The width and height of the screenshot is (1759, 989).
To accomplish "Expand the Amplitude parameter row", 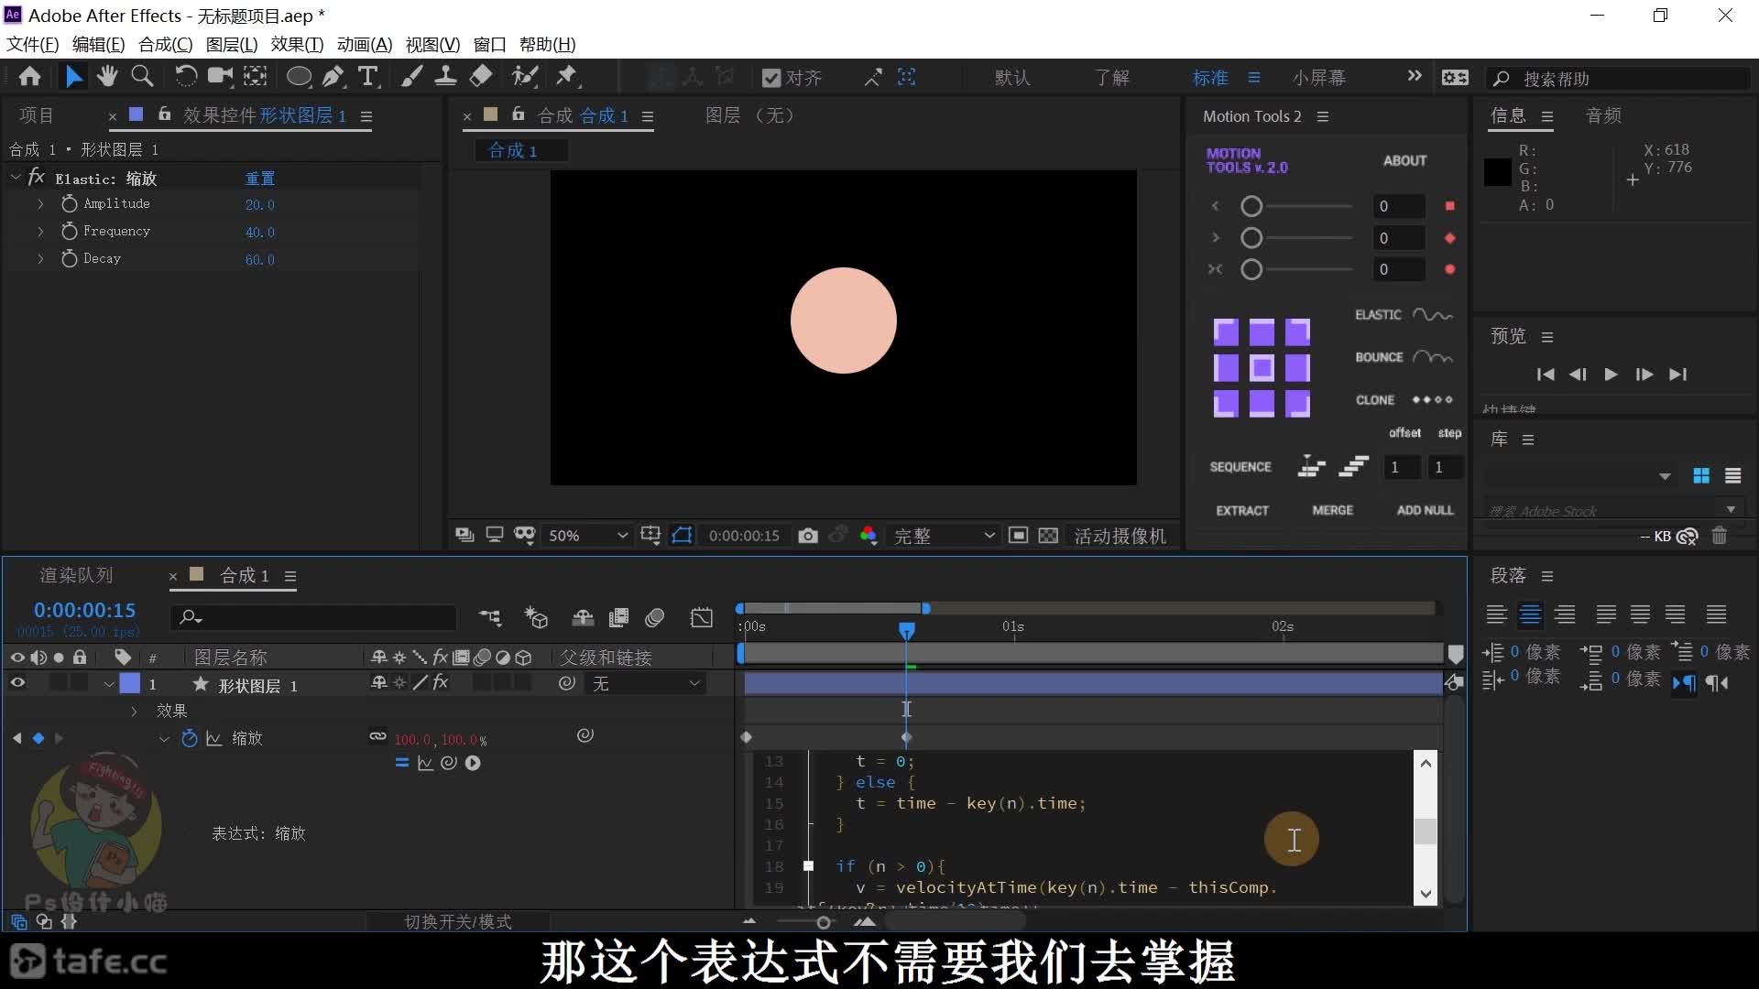I will 40,203.
